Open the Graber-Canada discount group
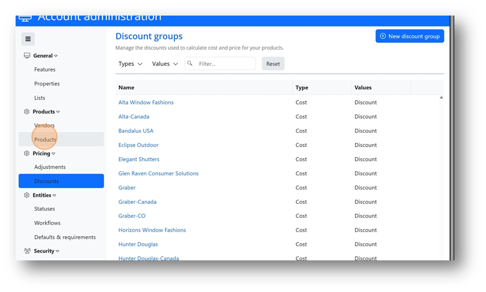This screenshot has width=486, height=292. [x=137, y=202]
